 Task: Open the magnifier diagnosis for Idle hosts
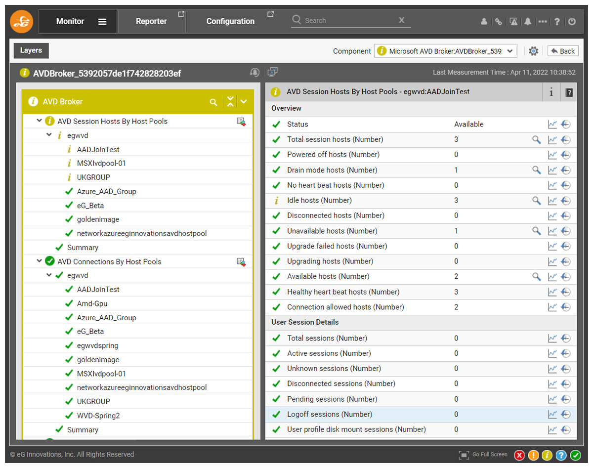(536, 201)
